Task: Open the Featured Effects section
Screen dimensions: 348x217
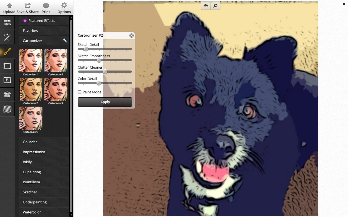Action: coord(44,21)
